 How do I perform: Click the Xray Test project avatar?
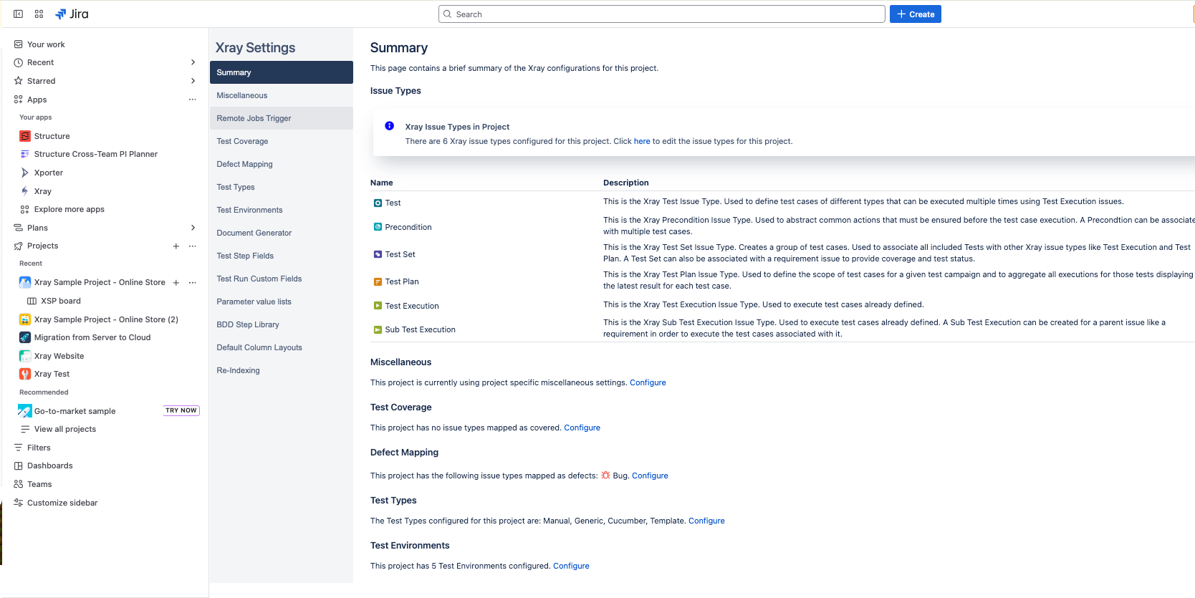point(25,374)
